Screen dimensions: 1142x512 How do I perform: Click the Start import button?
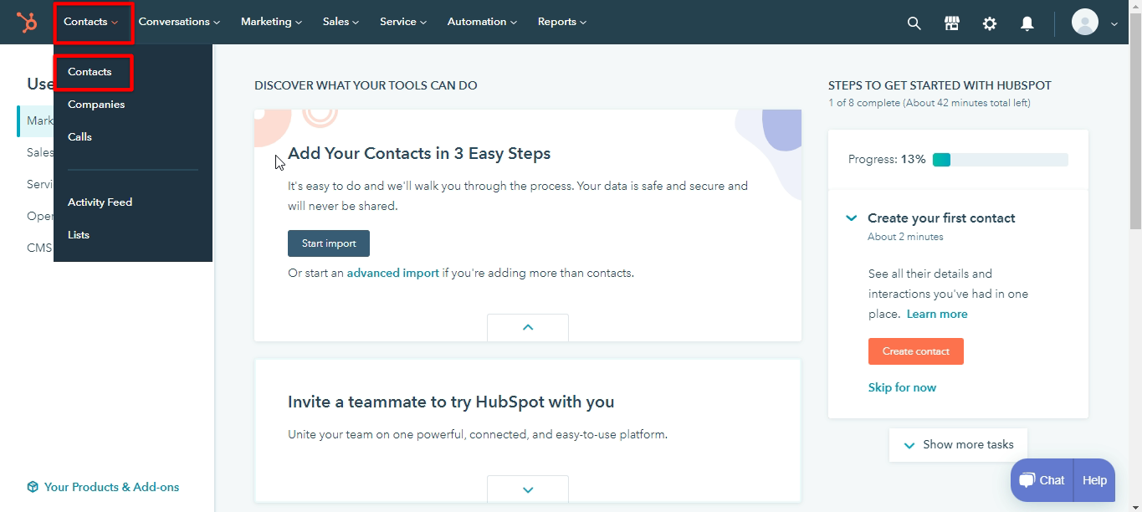pos(329,243)
